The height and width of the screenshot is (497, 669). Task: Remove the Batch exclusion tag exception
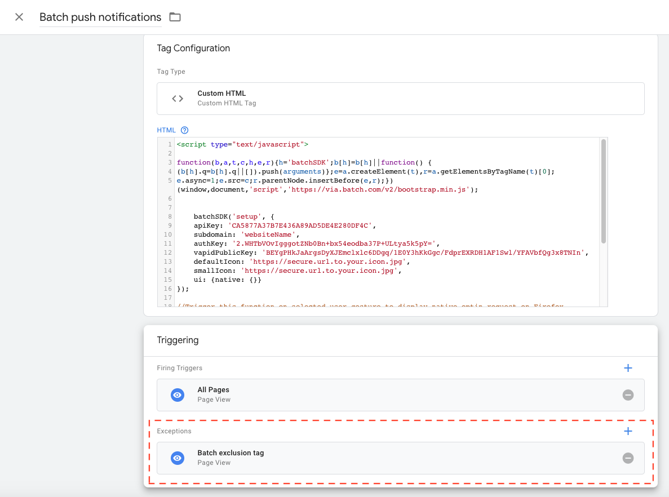(628, 458)
